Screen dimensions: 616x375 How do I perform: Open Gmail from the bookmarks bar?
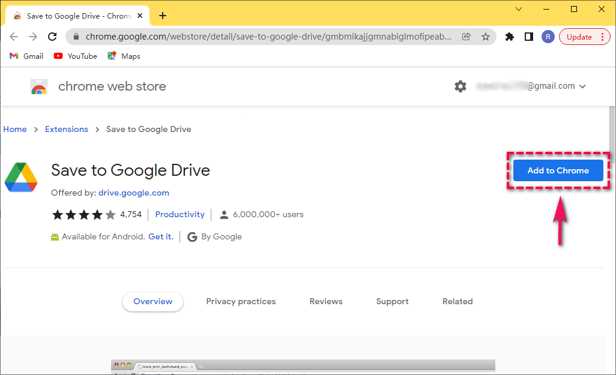click(26, 56)
